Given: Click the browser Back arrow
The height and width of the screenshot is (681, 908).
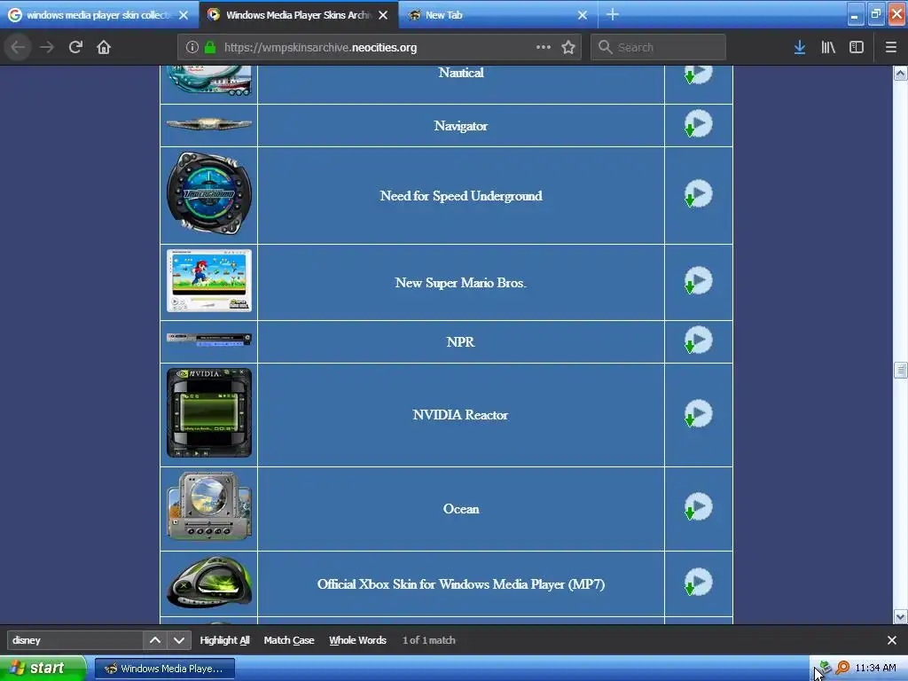Looking at the screenshot, I should (18, 47).
